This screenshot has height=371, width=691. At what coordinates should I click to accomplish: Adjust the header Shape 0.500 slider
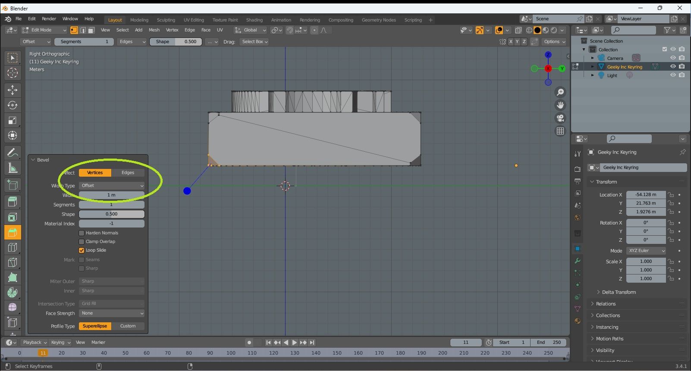[x=176, y=42]
